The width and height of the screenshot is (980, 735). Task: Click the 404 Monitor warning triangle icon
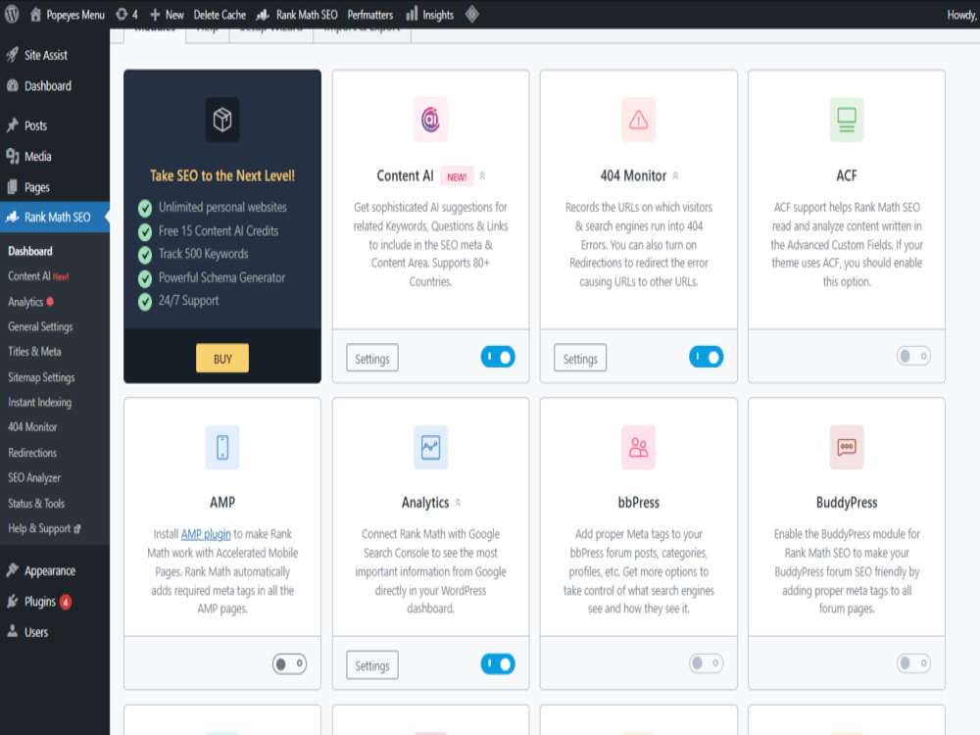coord(638,120)
